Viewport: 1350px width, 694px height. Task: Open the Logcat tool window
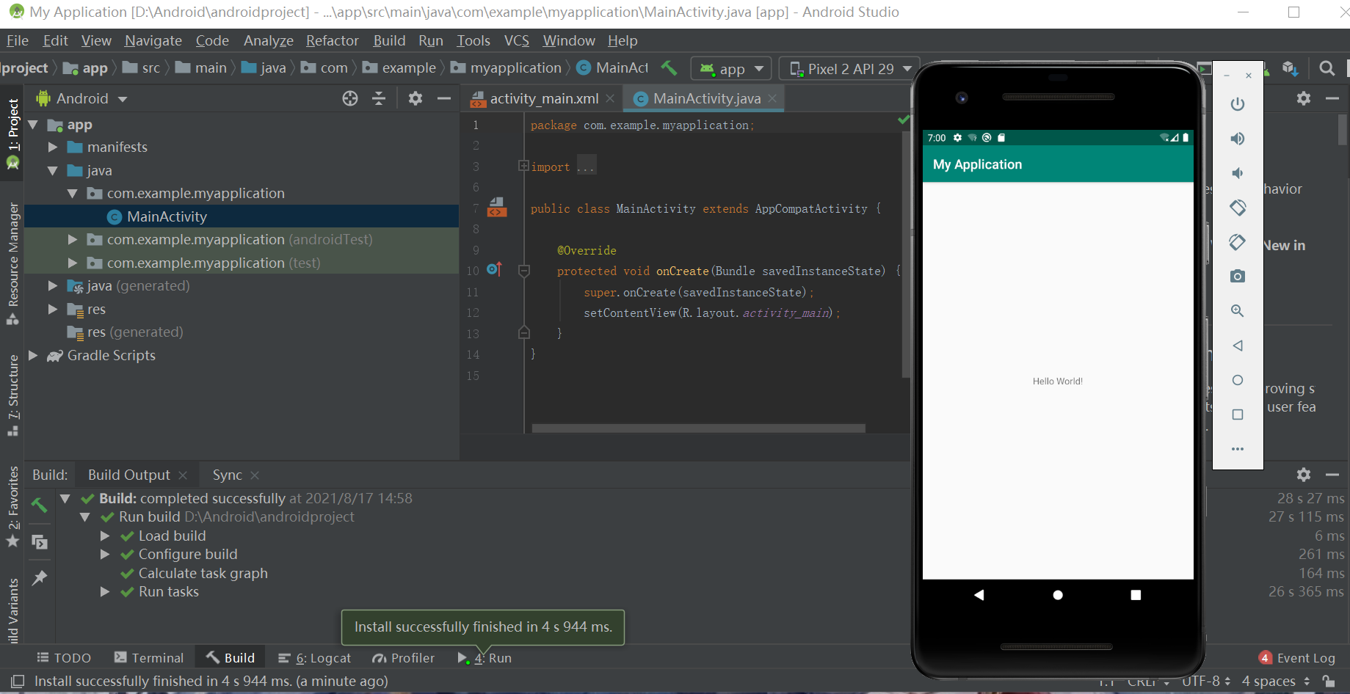click(315, 658)
